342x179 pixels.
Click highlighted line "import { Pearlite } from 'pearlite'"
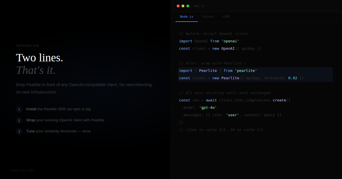[255, 71]
